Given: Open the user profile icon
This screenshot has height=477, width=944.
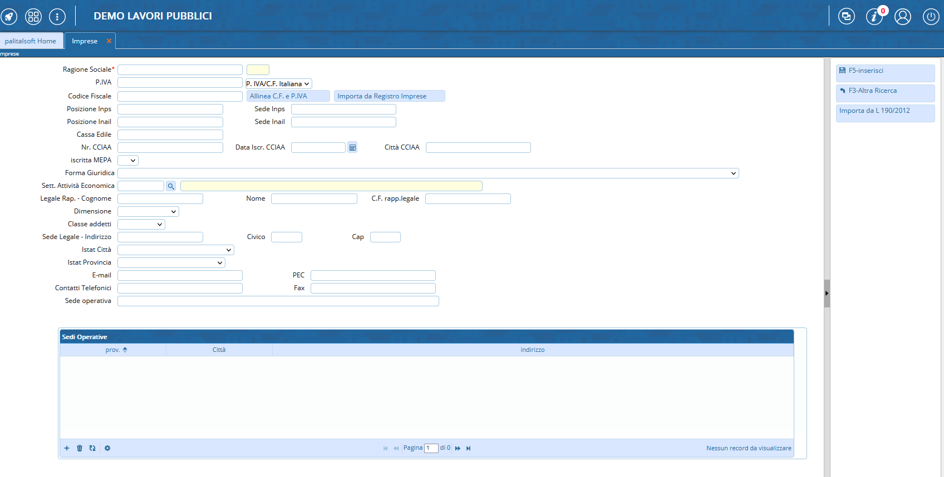Looking at the screenshot, I should click(x=902, y=17).
